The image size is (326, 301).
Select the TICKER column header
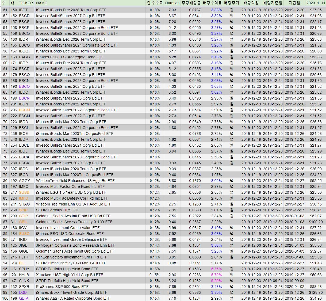(26, 3)
